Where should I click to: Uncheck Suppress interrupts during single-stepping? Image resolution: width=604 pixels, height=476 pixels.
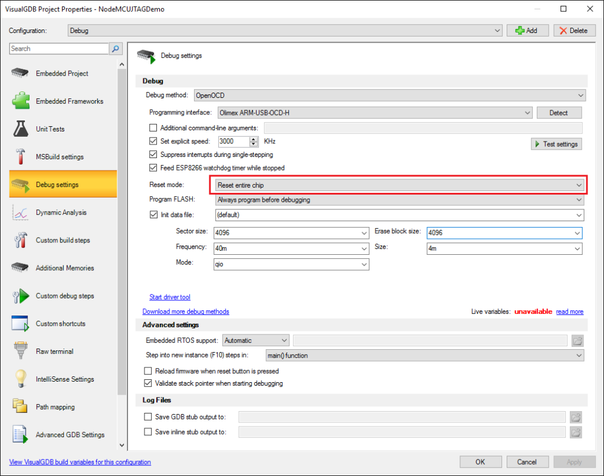click(x=153, y=155)
